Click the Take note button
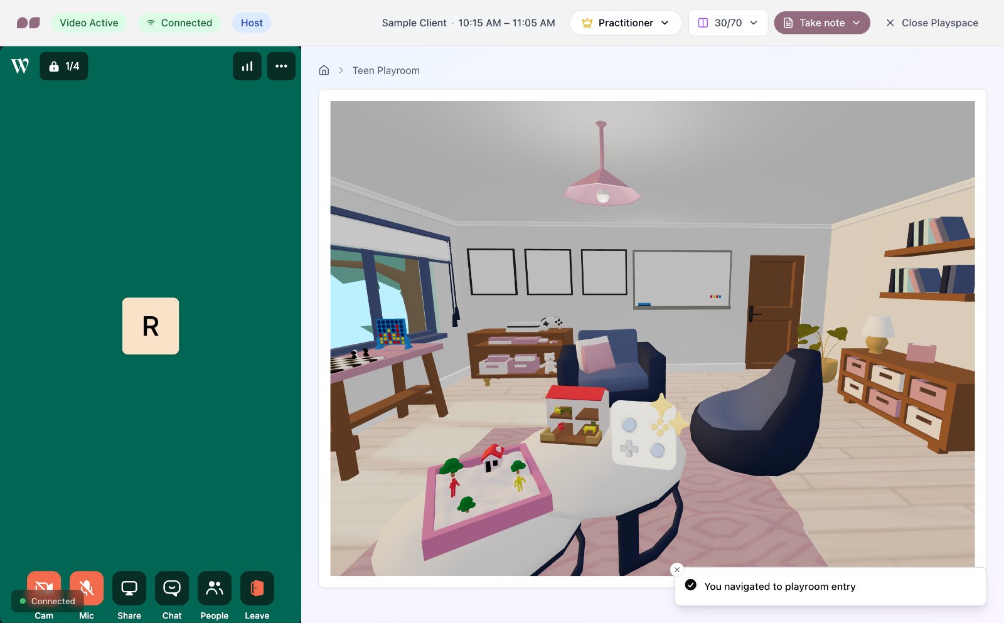Screen dimensions: 1004x623 tap(822, 23)
